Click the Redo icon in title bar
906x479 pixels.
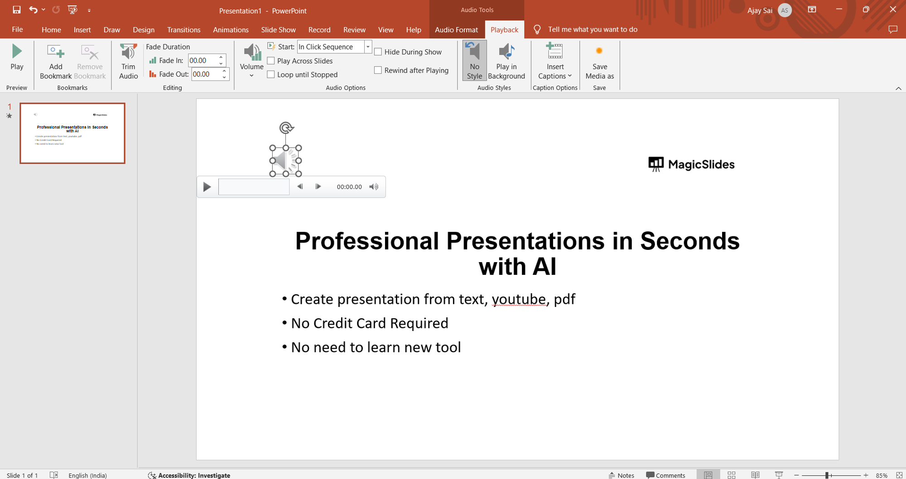pos(56,10)
